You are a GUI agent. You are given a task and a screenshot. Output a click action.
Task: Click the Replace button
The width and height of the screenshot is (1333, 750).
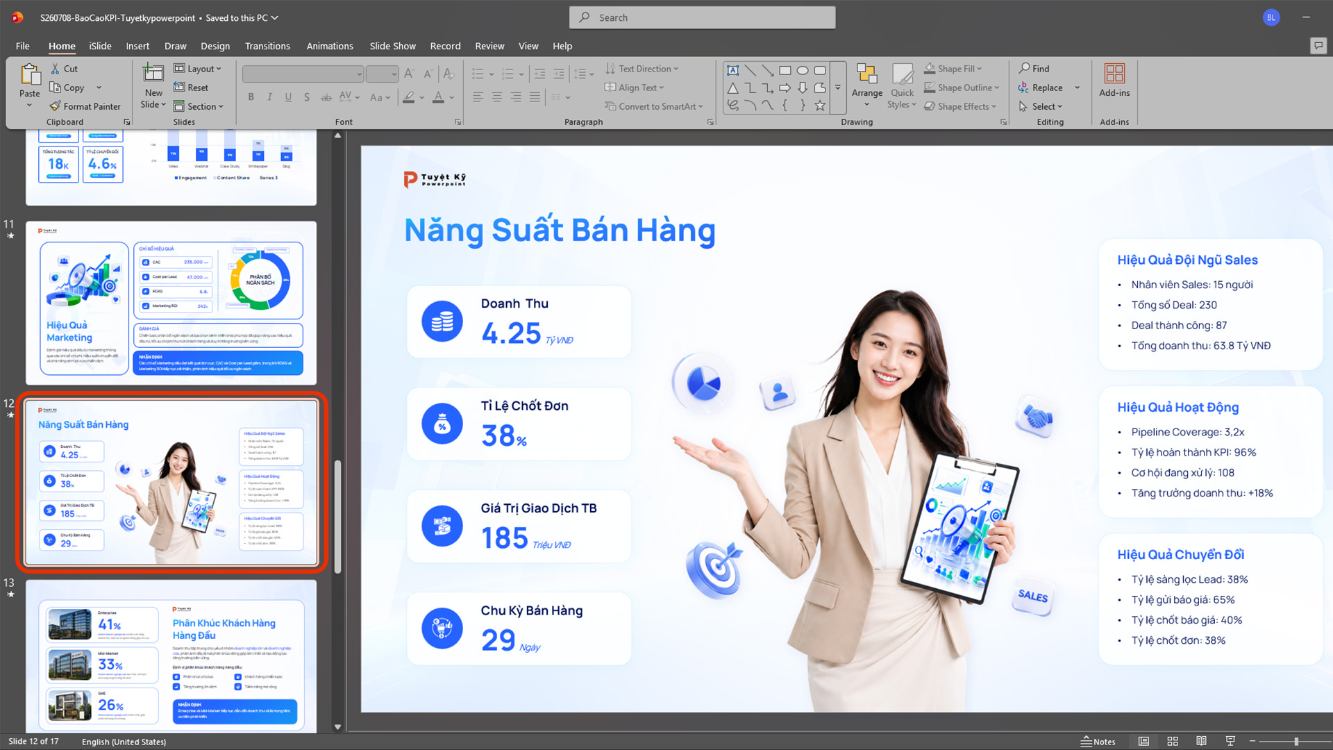[x=1041, y=87]
